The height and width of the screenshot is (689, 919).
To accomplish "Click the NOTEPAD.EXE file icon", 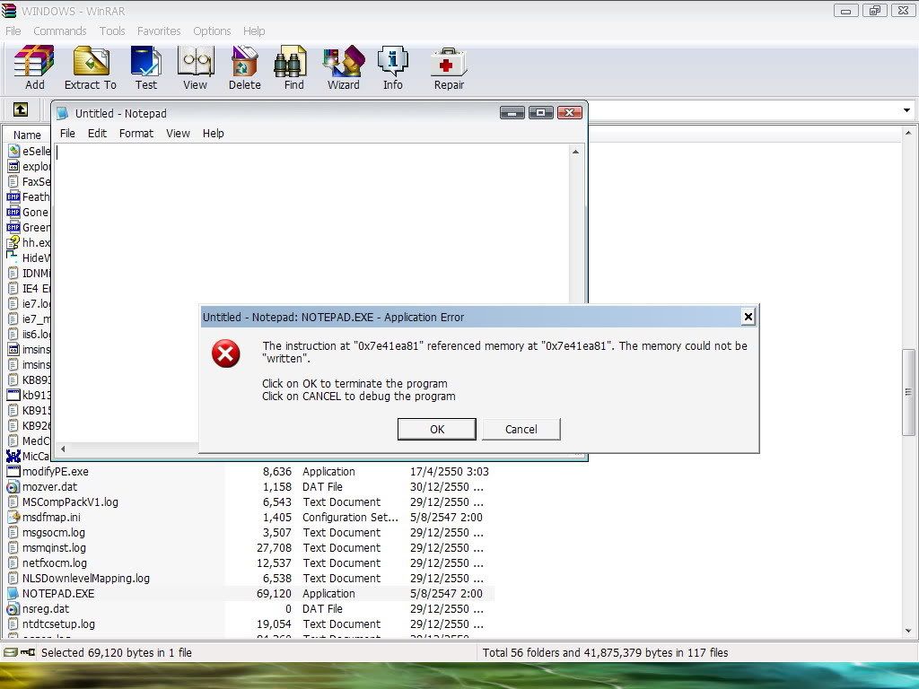I will (x=13, y=594).
